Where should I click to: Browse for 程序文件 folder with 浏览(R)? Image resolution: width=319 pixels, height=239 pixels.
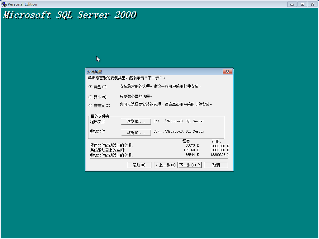pos(136,121)
